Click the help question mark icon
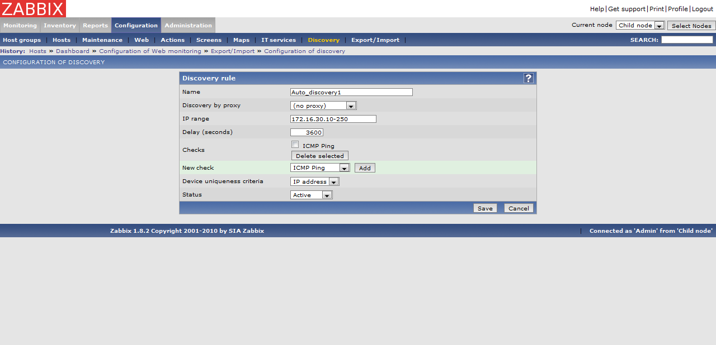 [528, 78]
